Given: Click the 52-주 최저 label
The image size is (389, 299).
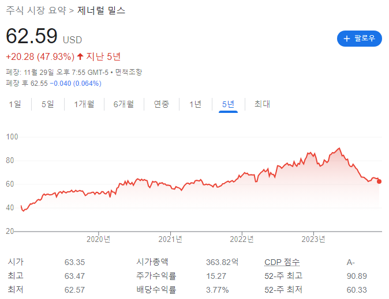Looking at the screenshot, I should [x=283, y=290].
